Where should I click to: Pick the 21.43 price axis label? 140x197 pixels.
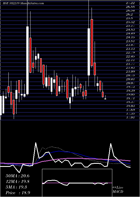point(130,68)
